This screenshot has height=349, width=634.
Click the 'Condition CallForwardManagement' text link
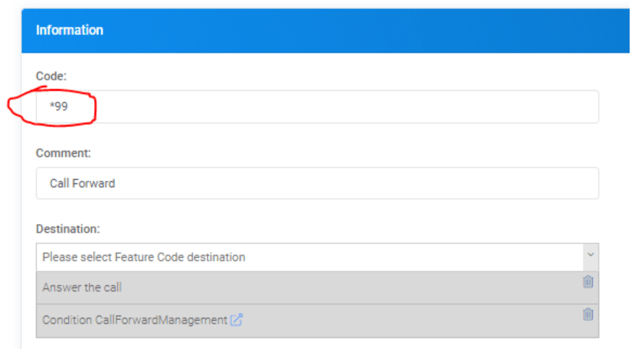click(134, 320)
